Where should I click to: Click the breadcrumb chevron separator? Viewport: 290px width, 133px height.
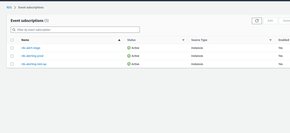(15, 8)
